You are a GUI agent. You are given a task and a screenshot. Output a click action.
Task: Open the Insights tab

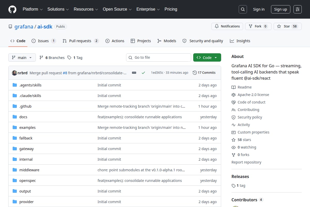coord(240,41)
